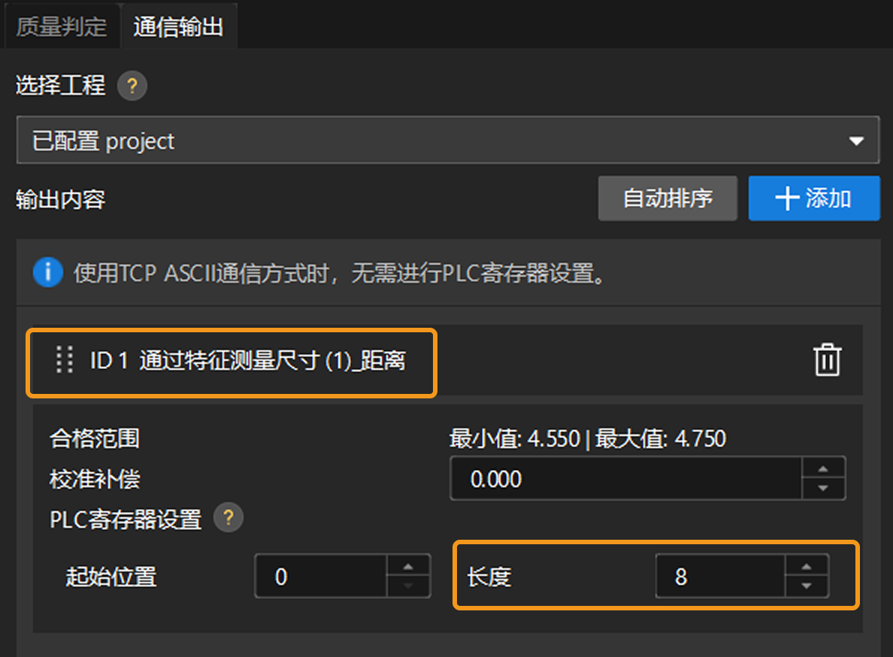Open the PLC寄存器设置 help icon

229,517
